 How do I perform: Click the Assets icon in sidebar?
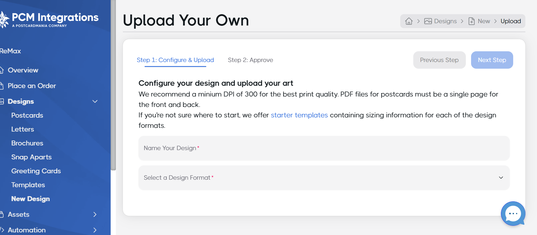2,214
